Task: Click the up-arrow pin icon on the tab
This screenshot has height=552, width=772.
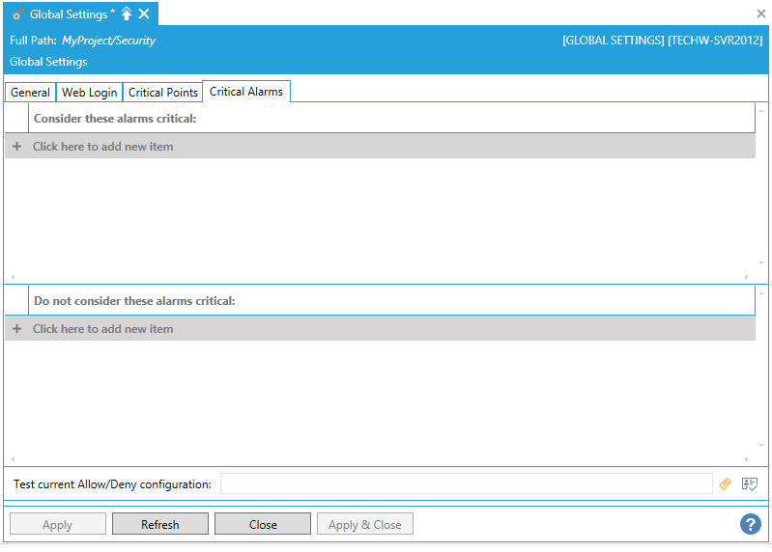Action: coord(127,14)
